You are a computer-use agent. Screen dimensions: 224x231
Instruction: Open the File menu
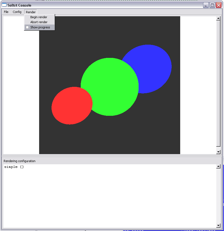6,12
